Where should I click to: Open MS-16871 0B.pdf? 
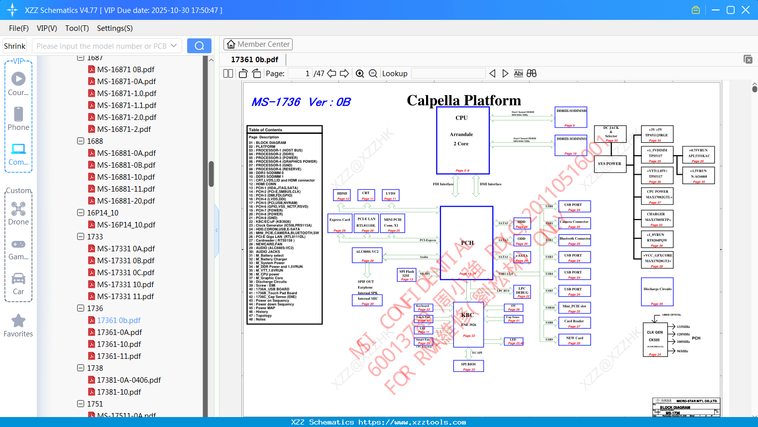pos(125,69)
